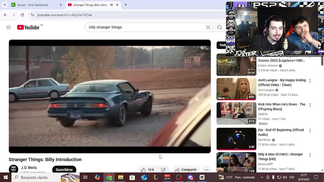Open the weather widget showing 15°C
The image size is (324, 182).
pos(237,177)
